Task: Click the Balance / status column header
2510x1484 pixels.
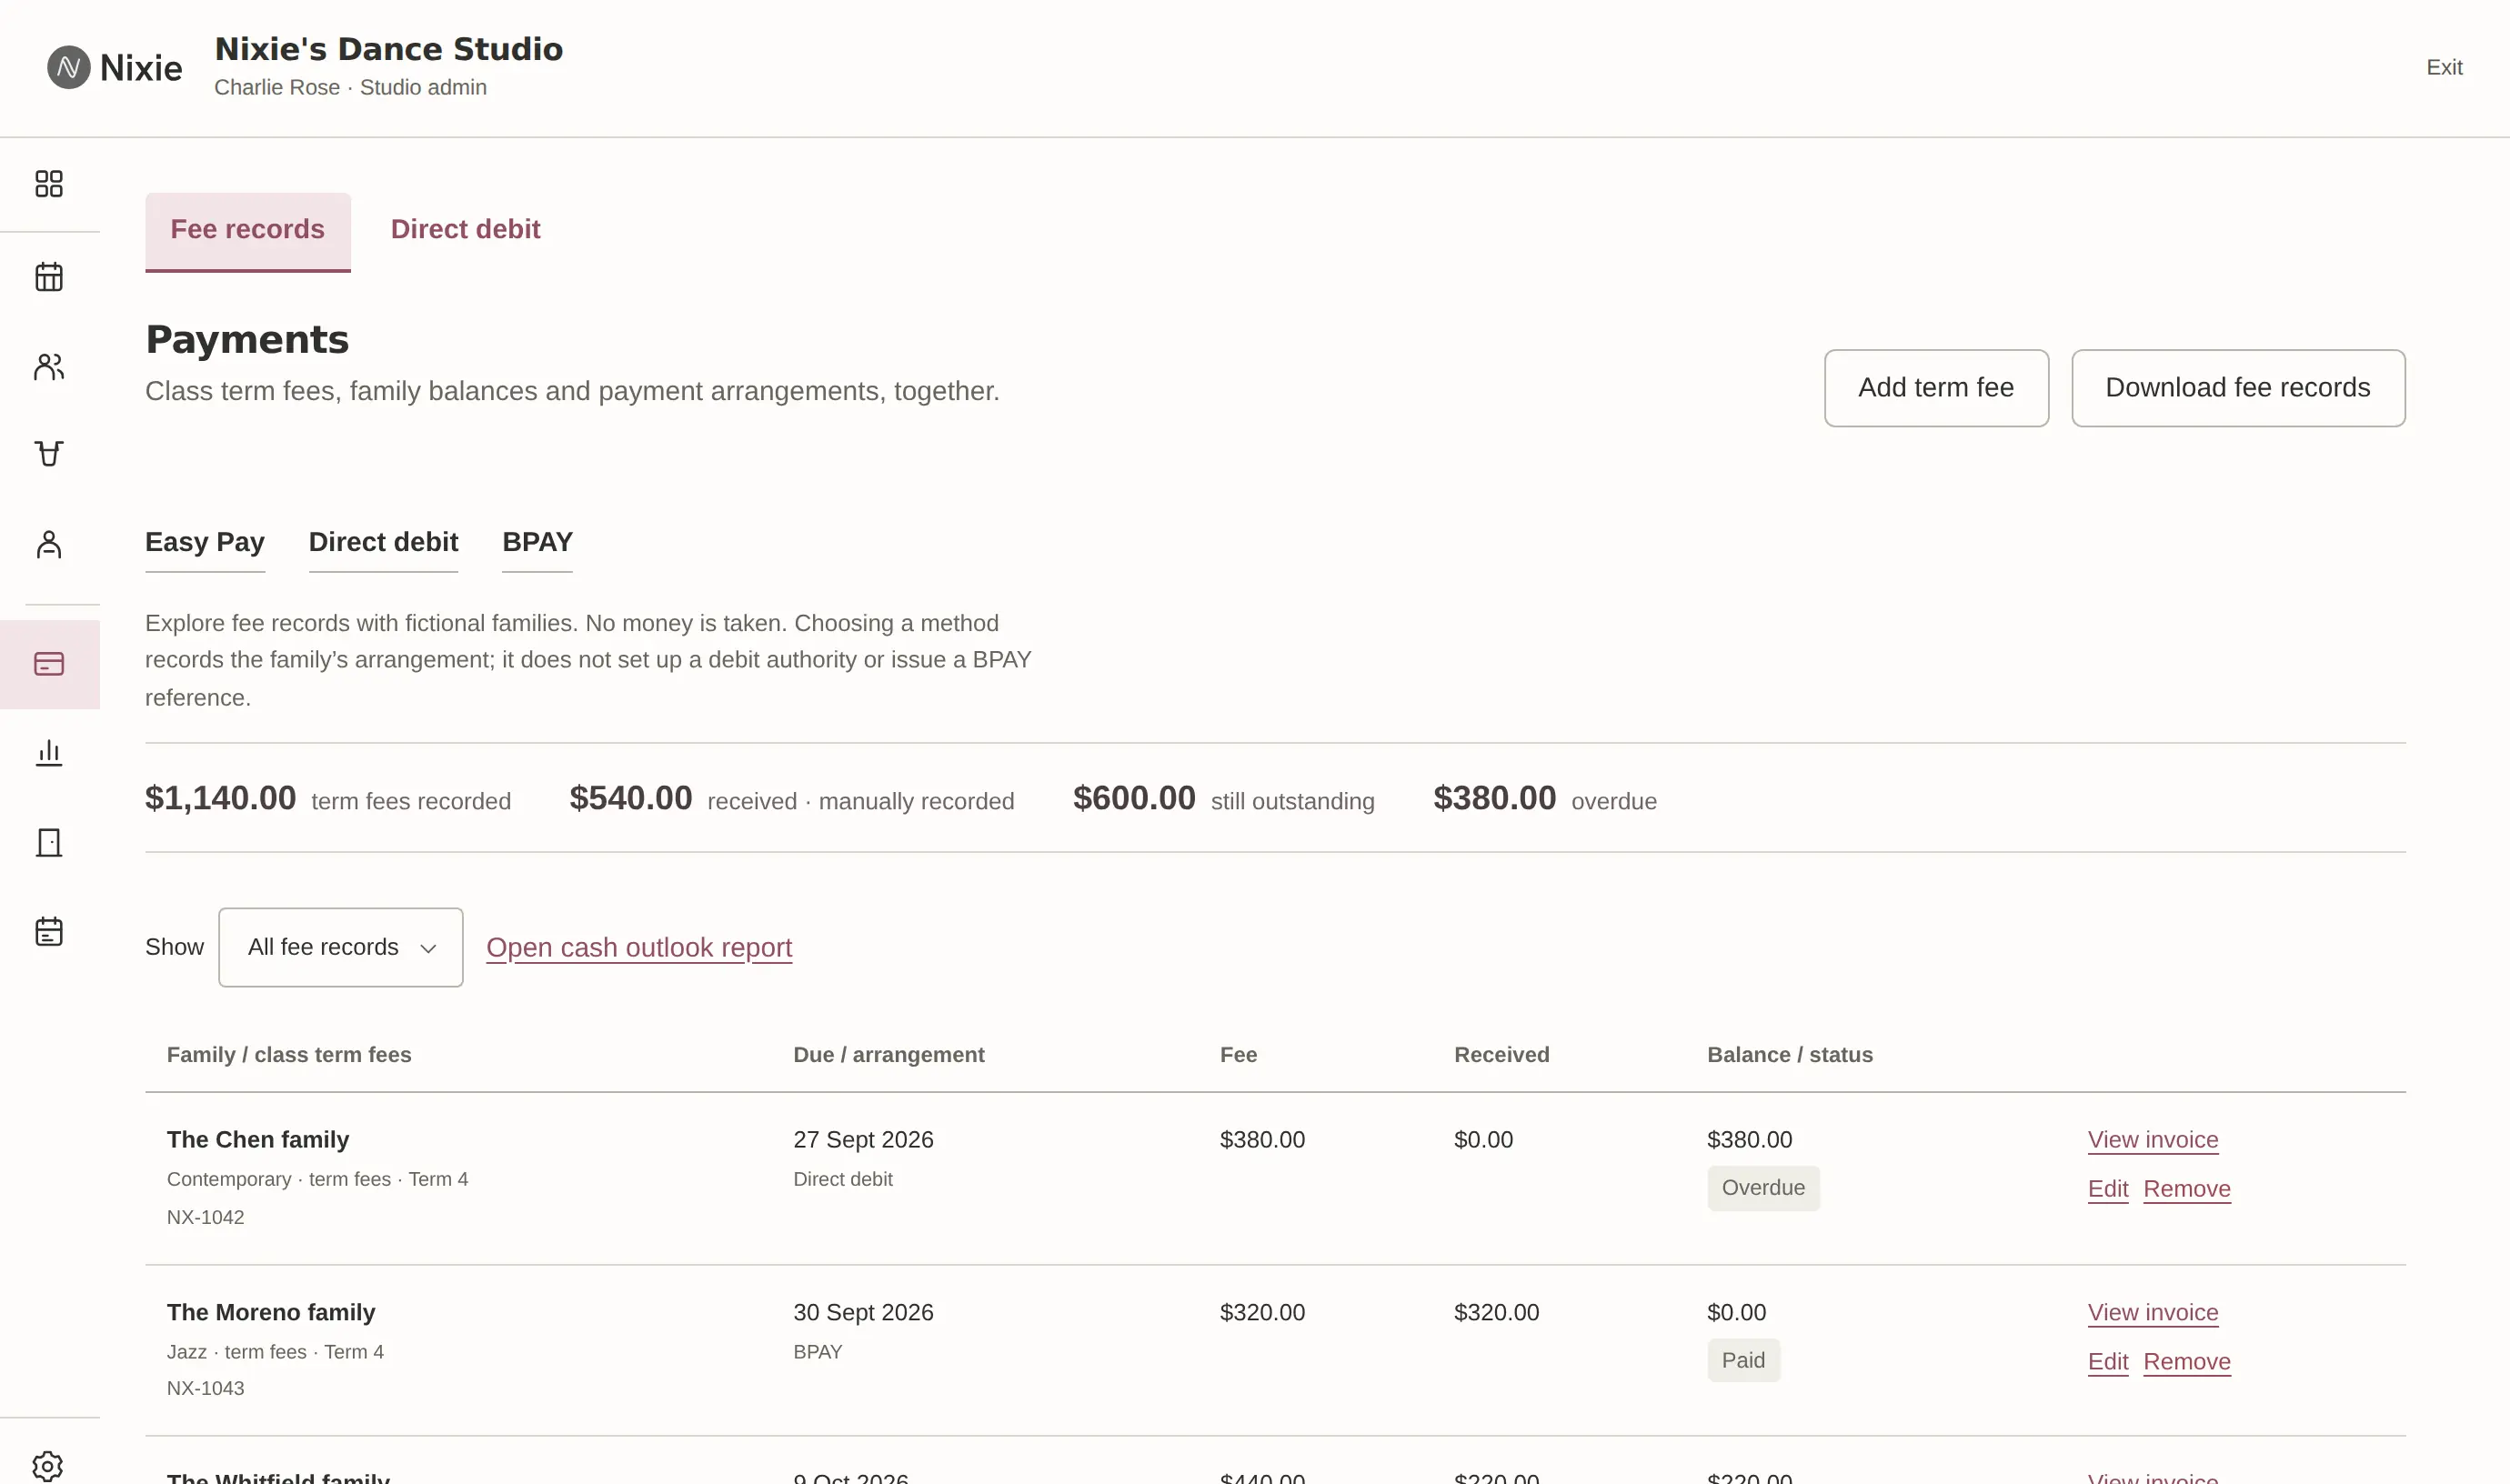Action: pos(1790,1055)
